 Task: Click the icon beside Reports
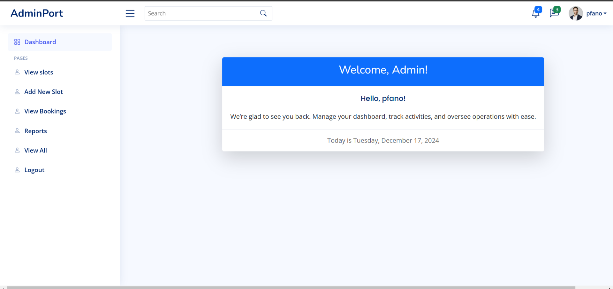[17, 131]
